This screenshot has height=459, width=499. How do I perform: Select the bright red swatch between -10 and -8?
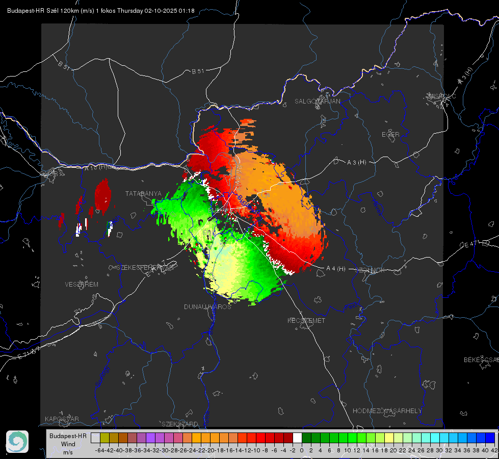coord(260,438)
